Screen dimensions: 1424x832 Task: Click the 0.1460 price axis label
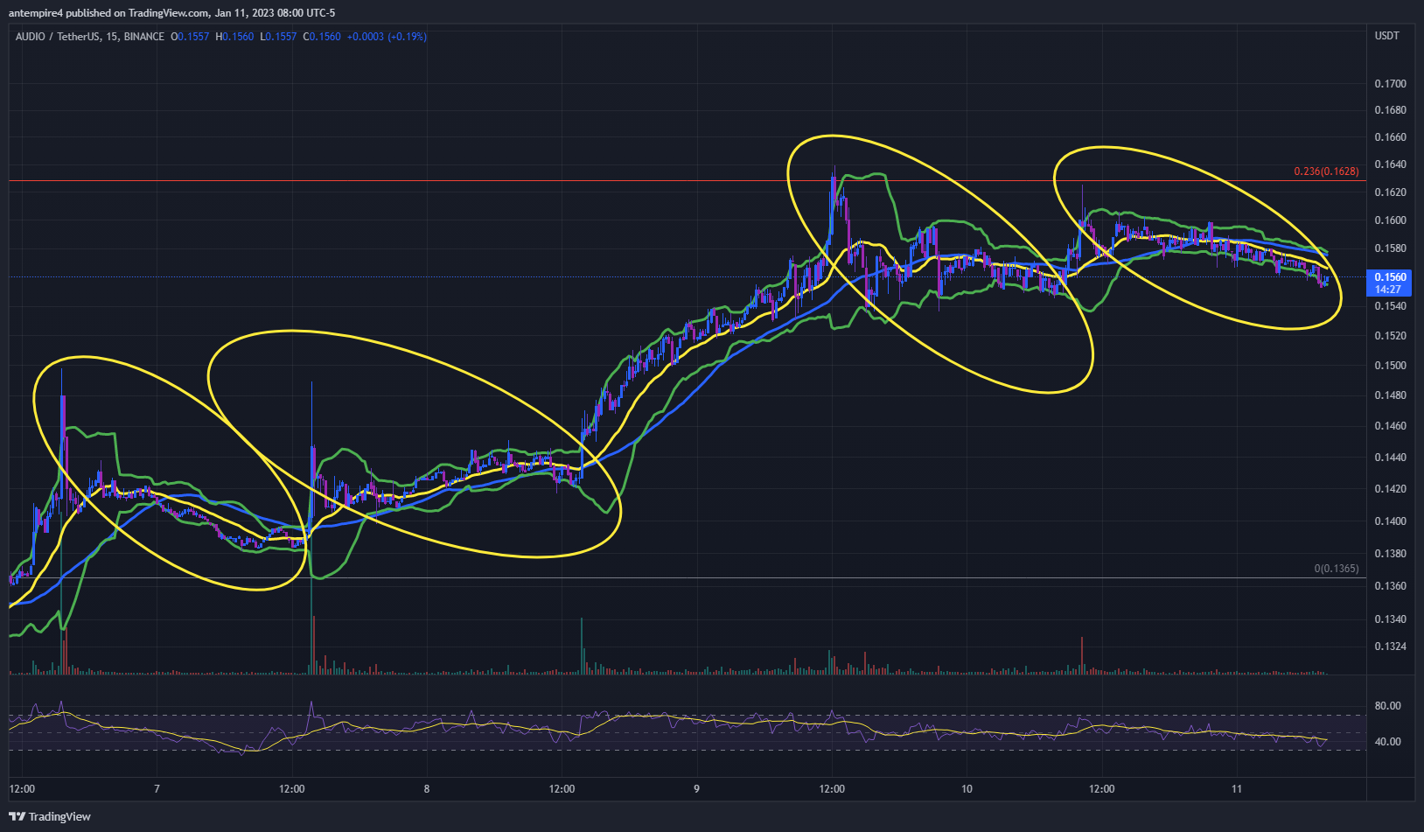(1391, 426)
